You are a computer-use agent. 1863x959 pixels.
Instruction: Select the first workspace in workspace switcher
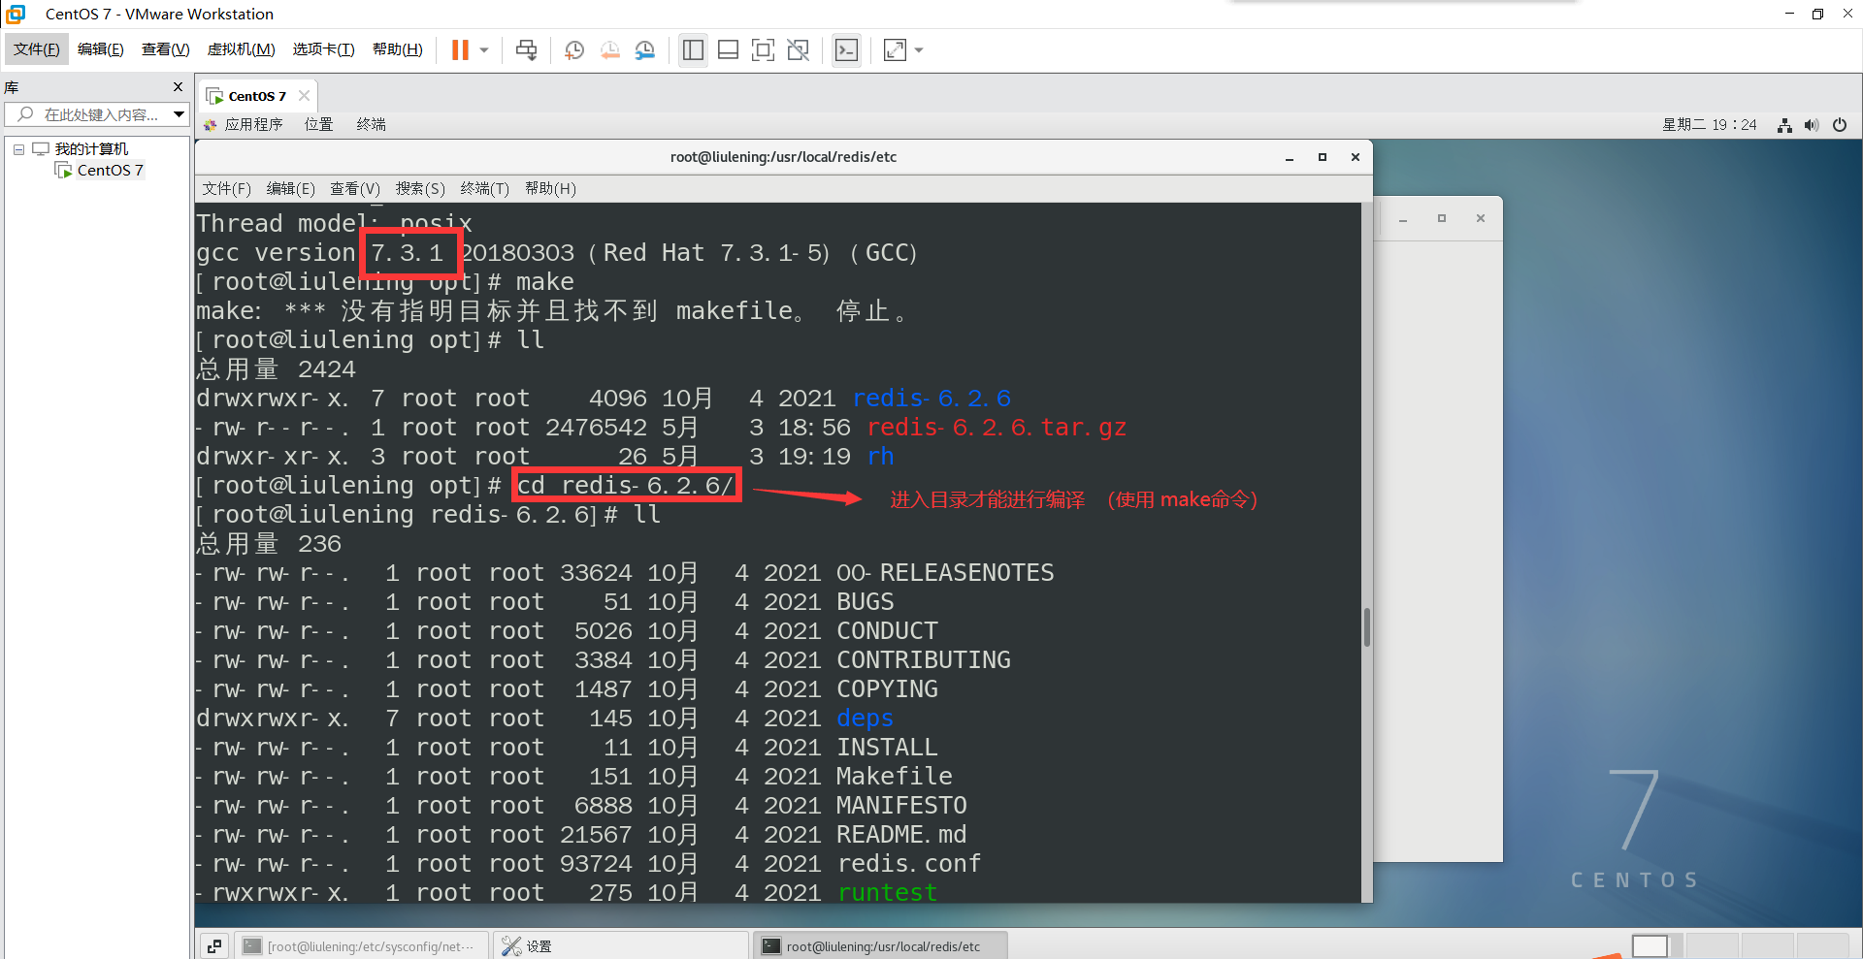pos(1650,946)
